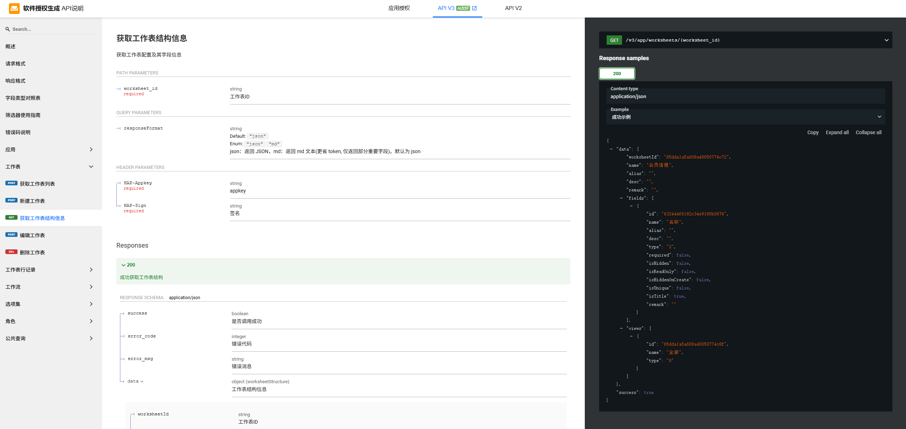The height and width of the screenshot is (429, 906).
Task: Click the Copy button for response sample
Action: [x=813, y=132]
